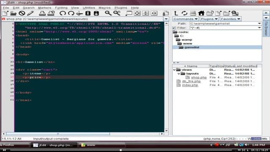This screenshot has width=270, height=152.
Task: Open the Help menu
Action: [135, 8]
